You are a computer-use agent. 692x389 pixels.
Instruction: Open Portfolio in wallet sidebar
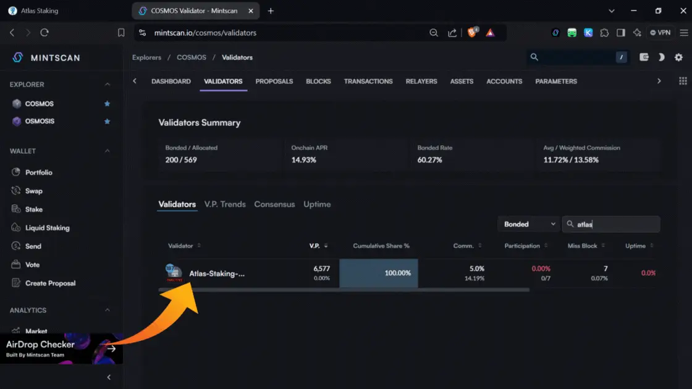(38, 172)
